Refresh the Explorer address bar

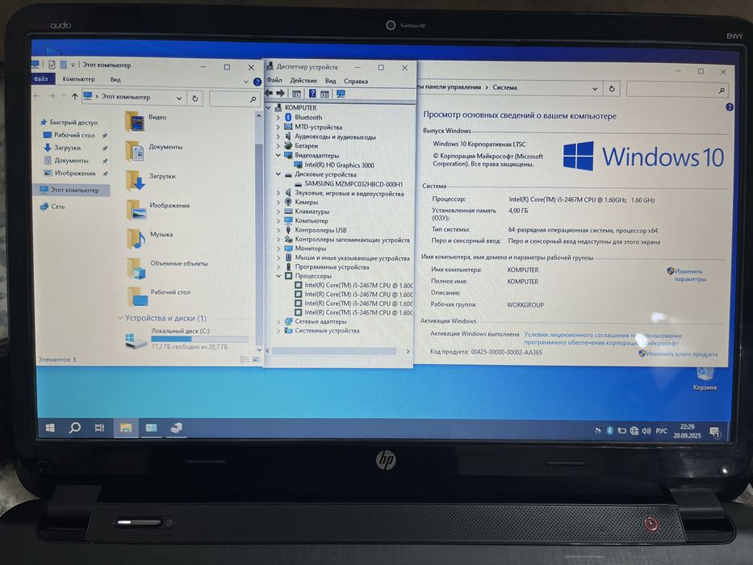pyautogui.click(x=195, y=98)
